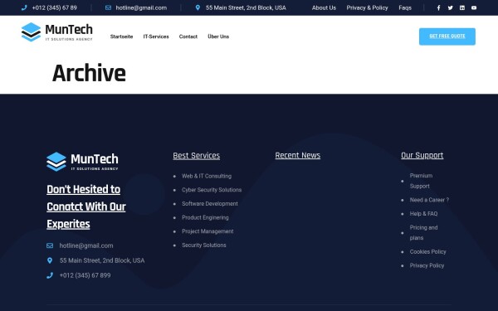The width and height of the screenshot is (498, 311).
Task: Click the MunTech header logo
Action: click(56, 32)
